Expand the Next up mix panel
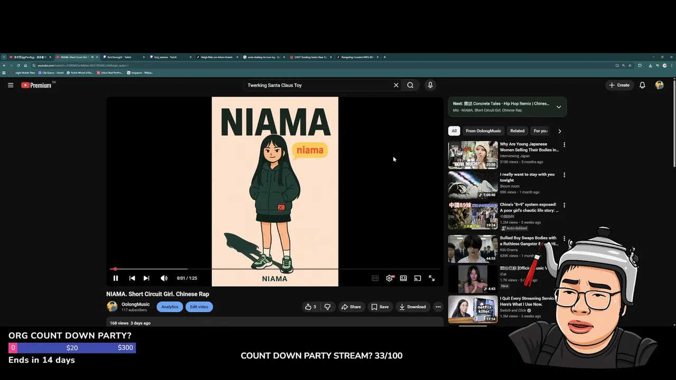Screen dimensions: 676x380 (x=559, y=107)
